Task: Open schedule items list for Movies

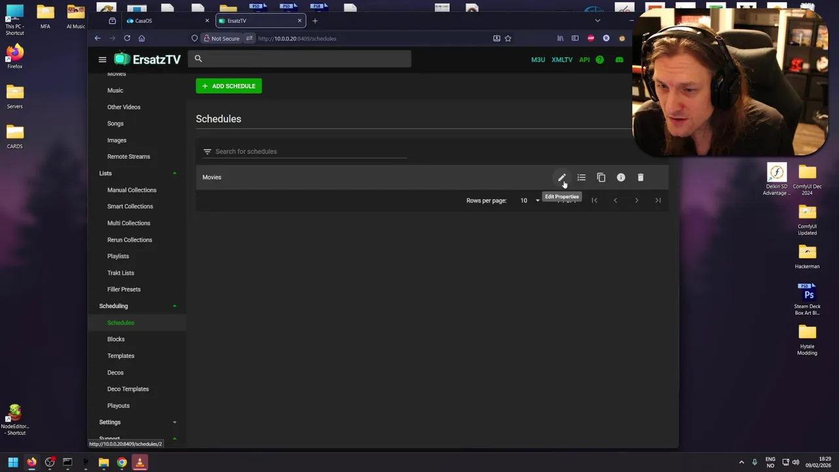Action: pyautogui.click(x=581, y=178)
